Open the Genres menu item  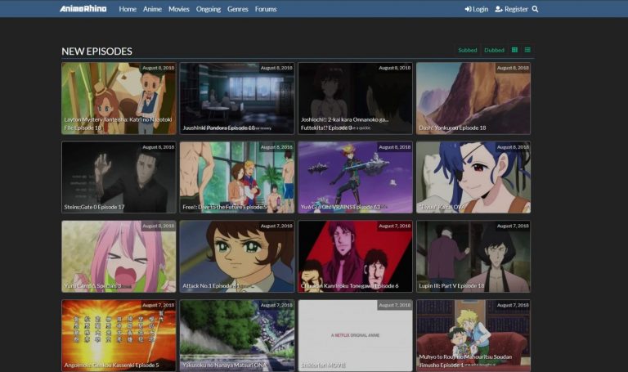237,9
